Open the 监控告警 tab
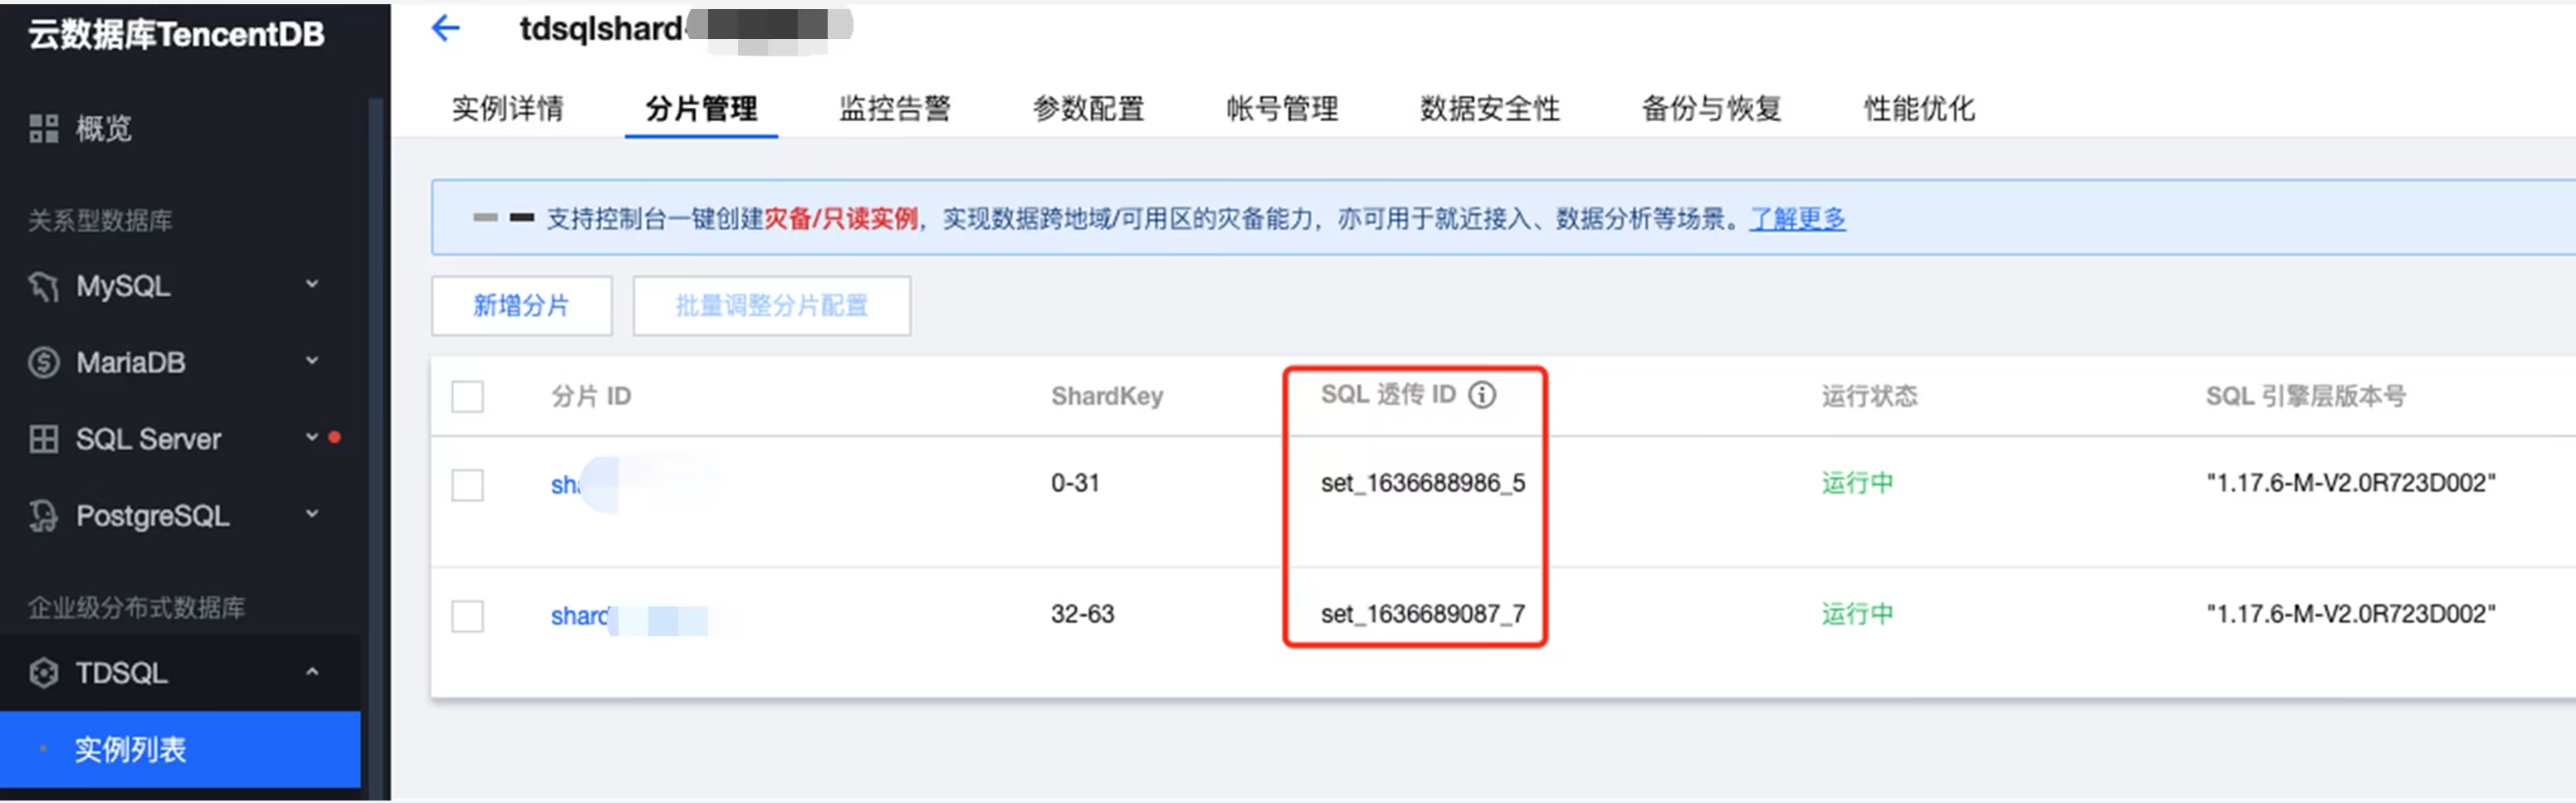Viewport: 2576px width, 803px height. pos(895,108)
